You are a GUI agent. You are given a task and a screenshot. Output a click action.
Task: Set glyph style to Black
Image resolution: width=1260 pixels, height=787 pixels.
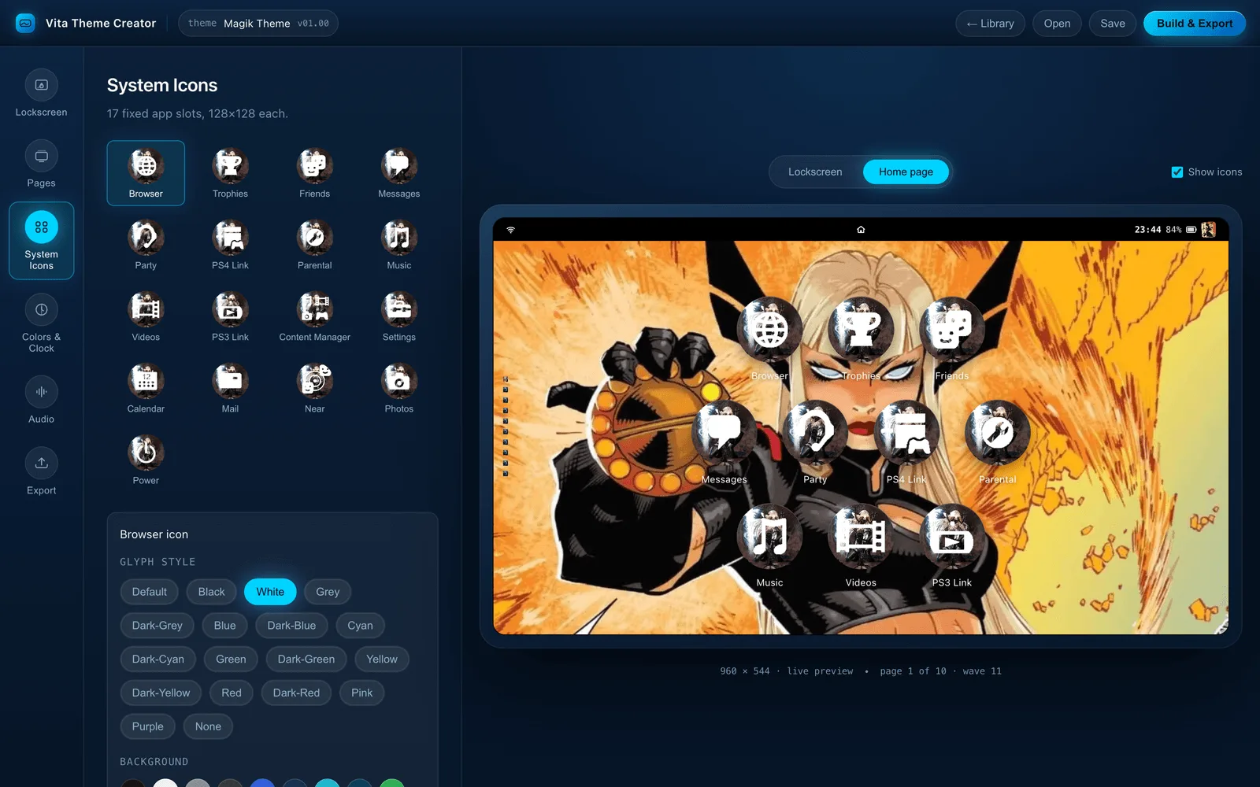(211, 592)
